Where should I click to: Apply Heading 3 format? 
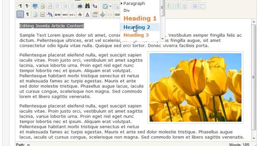tap(140, 35)
